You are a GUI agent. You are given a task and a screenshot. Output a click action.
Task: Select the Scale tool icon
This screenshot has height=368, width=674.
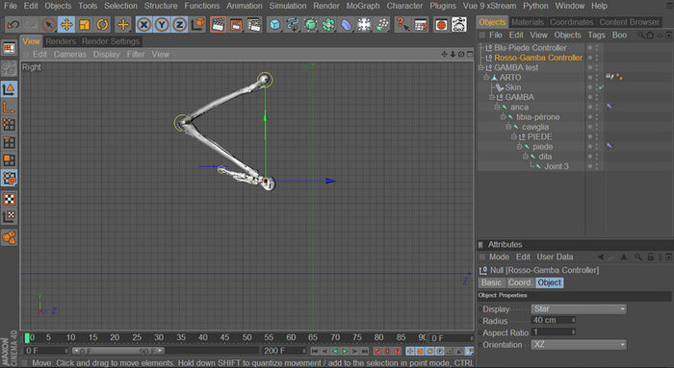point(85,24)
